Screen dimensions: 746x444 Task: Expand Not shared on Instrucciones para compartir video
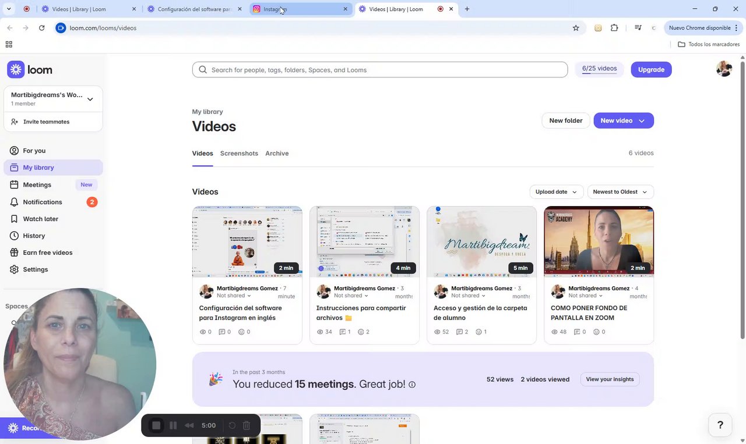click(351, 296)
